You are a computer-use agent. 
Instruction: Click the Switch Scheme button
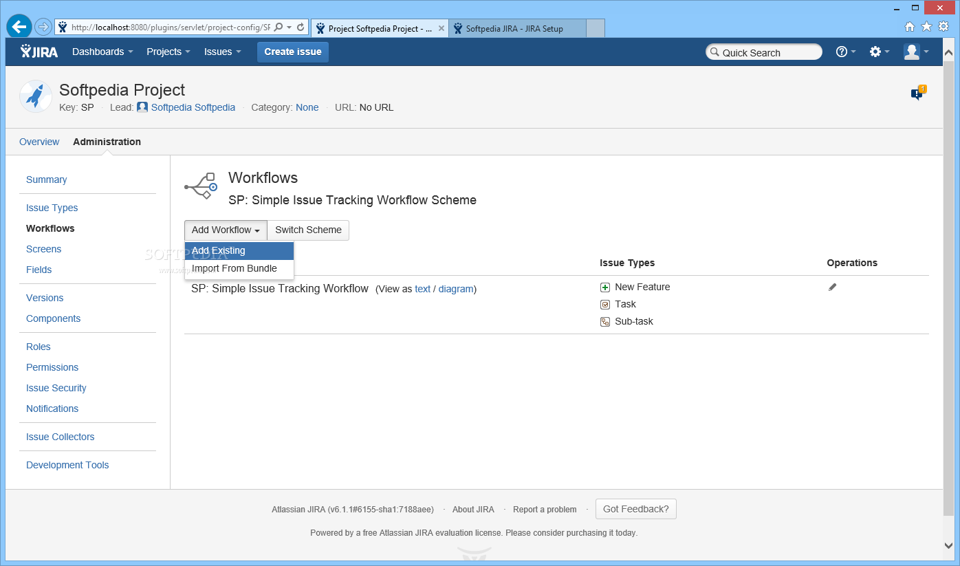click(308, 230)
